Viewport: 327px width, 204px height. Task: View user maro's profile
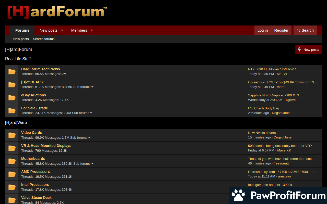click(281, 87)
